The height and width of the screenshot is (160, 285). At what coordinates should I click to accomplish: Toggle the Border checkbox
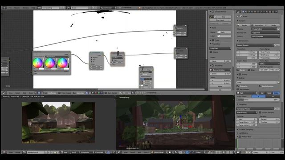point(238,70)
